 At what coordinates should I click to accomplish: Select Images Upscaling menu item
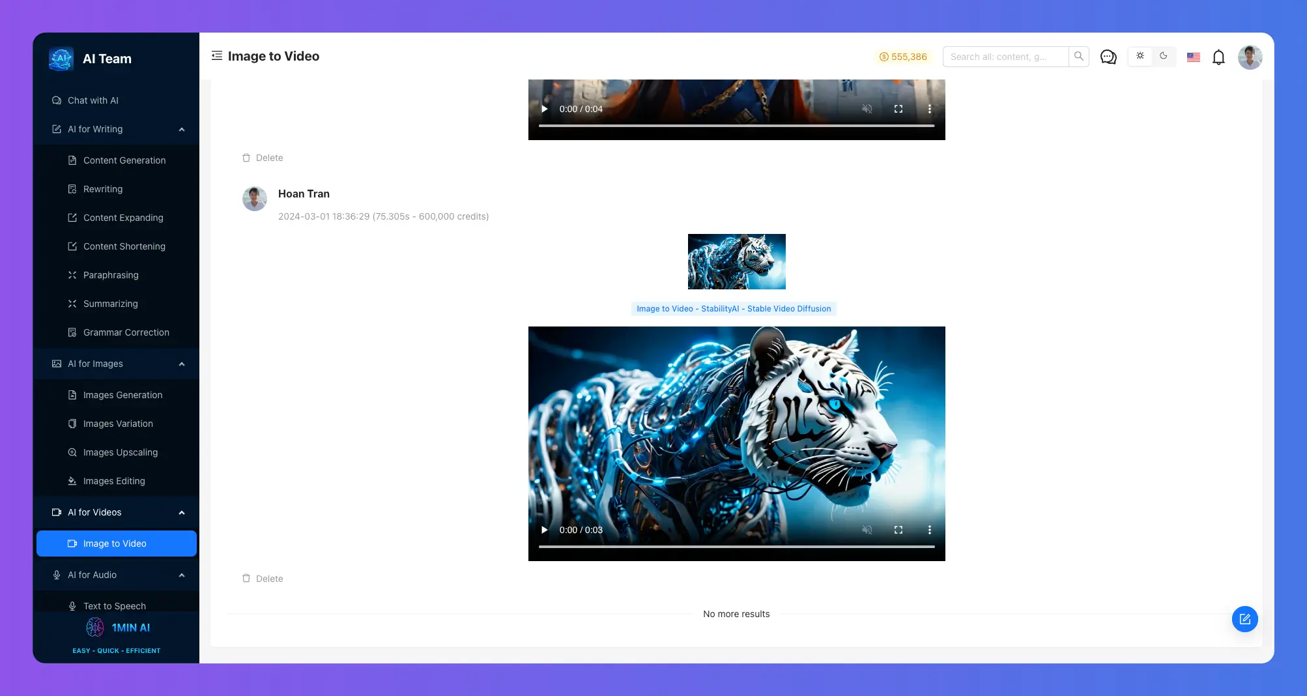pyautogui.click(x=120, y=452)
